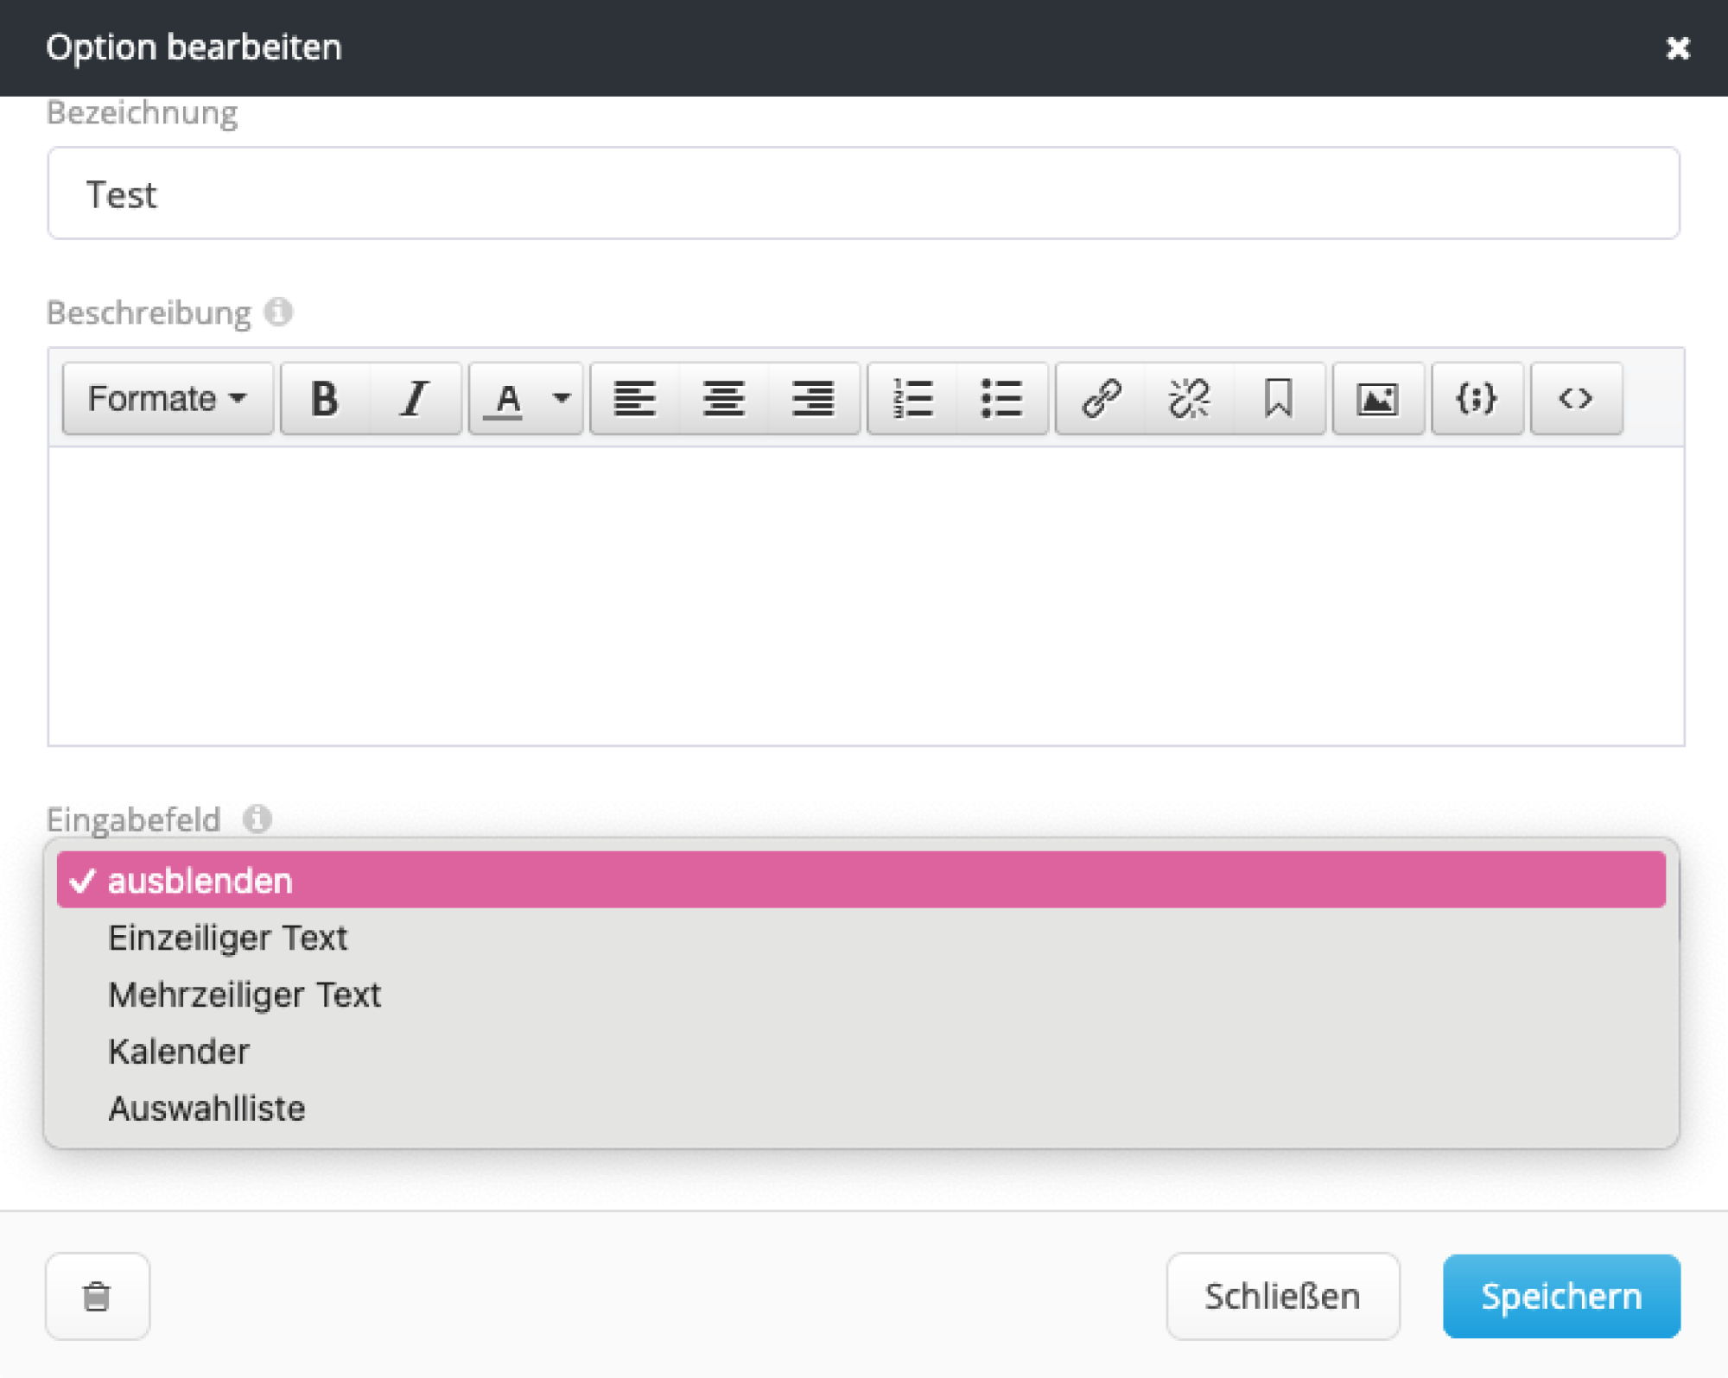Image resolution: width=1728 pixels, height=1378 pixels.
Task: Align text to the left
Action: pyautogui.click(x=634, y=399)
